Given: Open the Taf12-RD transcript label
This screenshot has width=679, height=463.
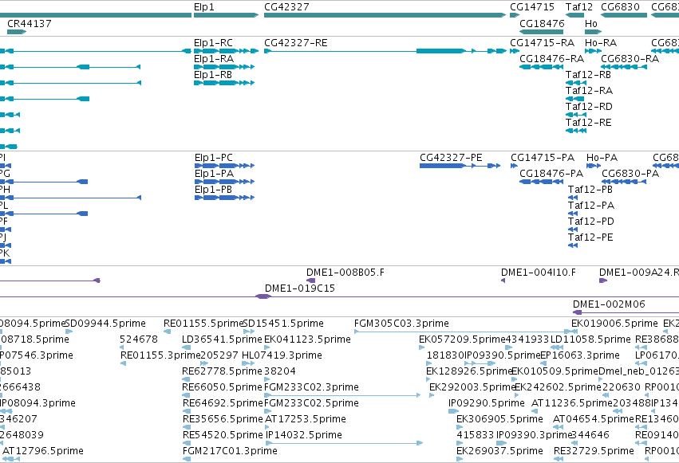Looking at the screenshot, I should (x=589, y=107).
